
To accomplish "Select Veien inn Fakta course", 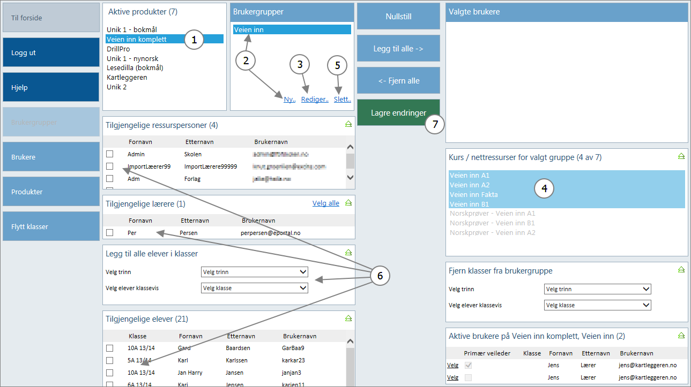I will tap(567, 194).
